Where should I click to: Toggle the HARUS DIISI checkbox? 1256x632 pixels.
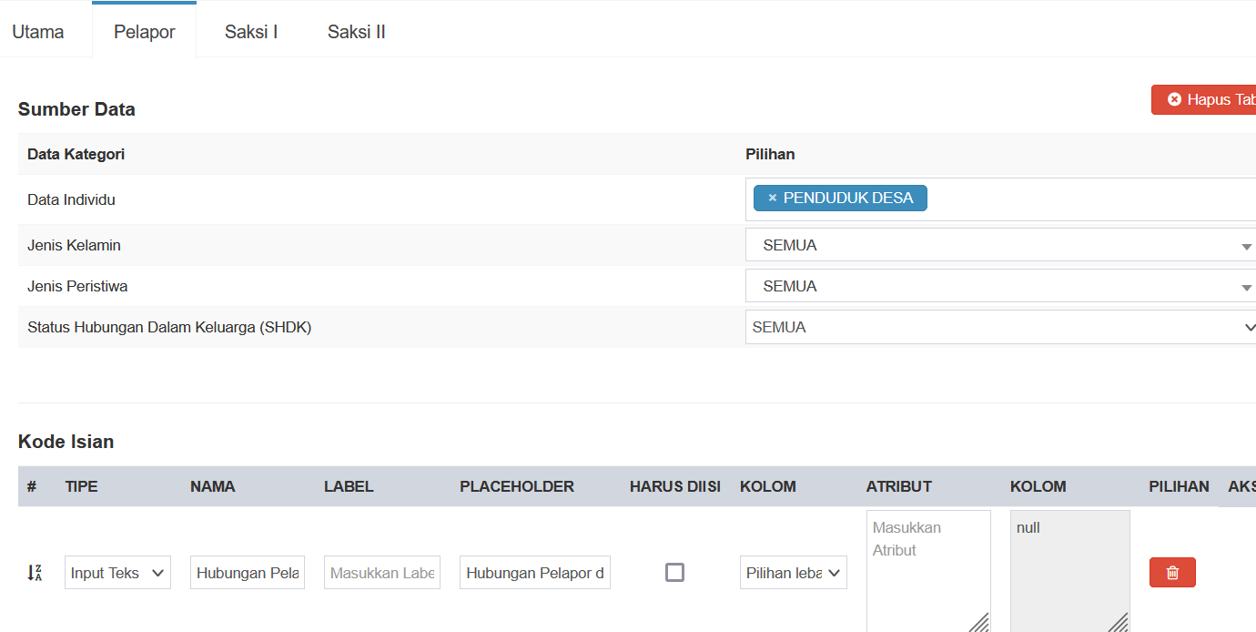point(674,572)
